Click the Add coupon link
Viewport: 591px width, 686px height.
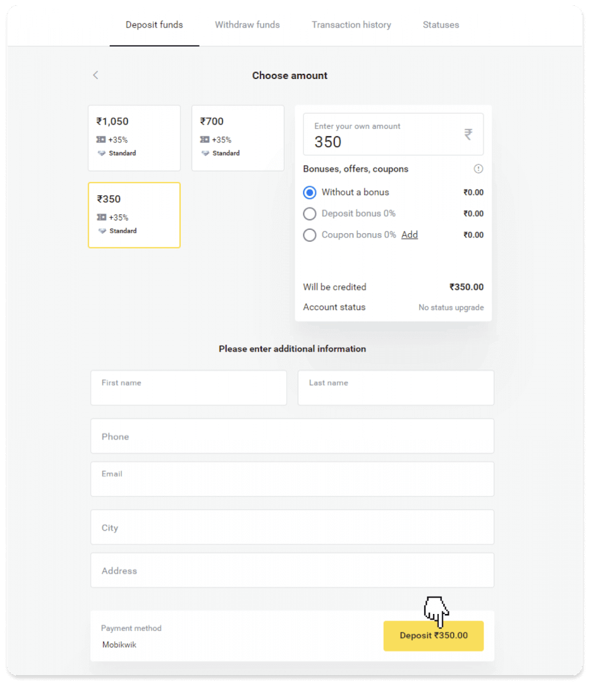[x=410, y=234]
